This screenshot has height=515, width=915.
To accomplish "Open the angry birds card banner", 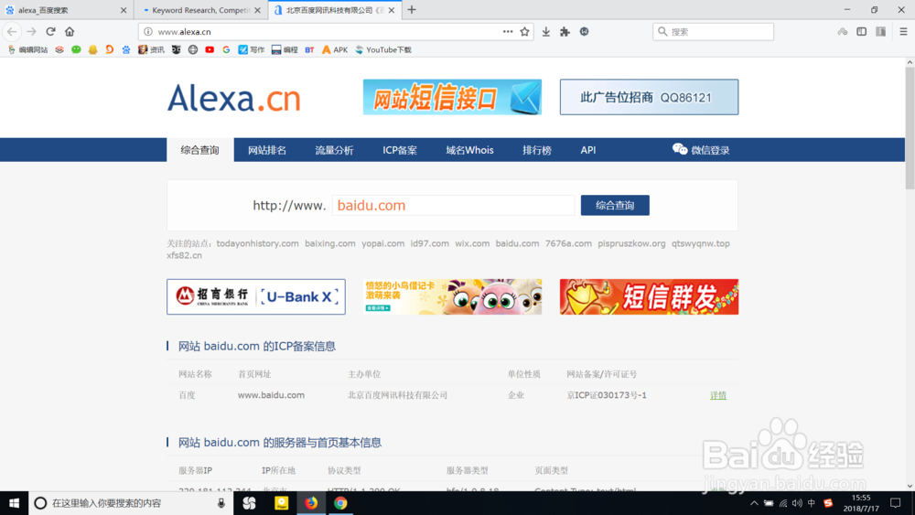I will [452, 297].
